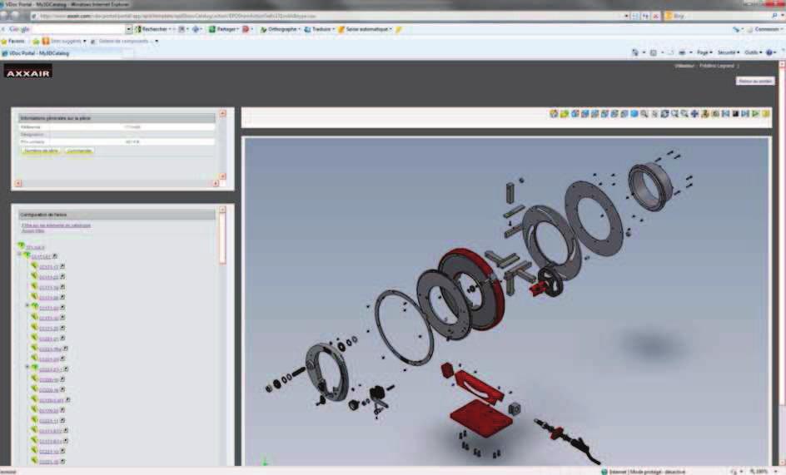
Task: Click the Rechercher button in the Google toolbar
Action: pyautogui.click(x=152, y=29)
